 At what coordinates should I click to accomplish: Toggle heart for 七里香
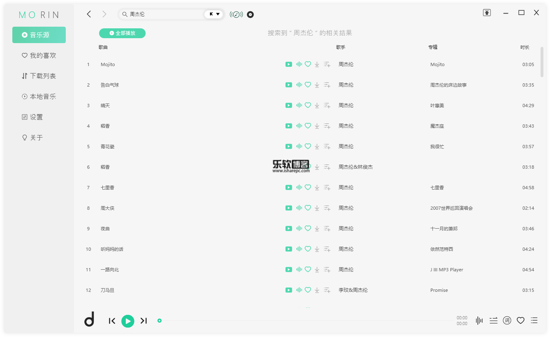[308, 188]
